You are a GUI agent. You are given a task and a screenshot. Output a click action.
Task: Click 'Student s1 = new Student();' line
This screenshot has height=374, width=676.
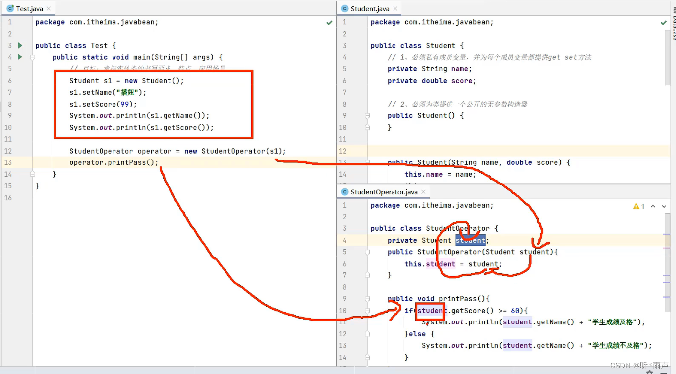click(126, 81)
